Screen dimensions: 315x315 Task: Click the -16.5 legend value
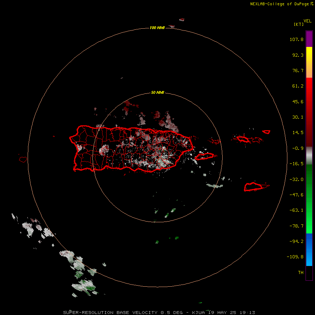[296, 164]
